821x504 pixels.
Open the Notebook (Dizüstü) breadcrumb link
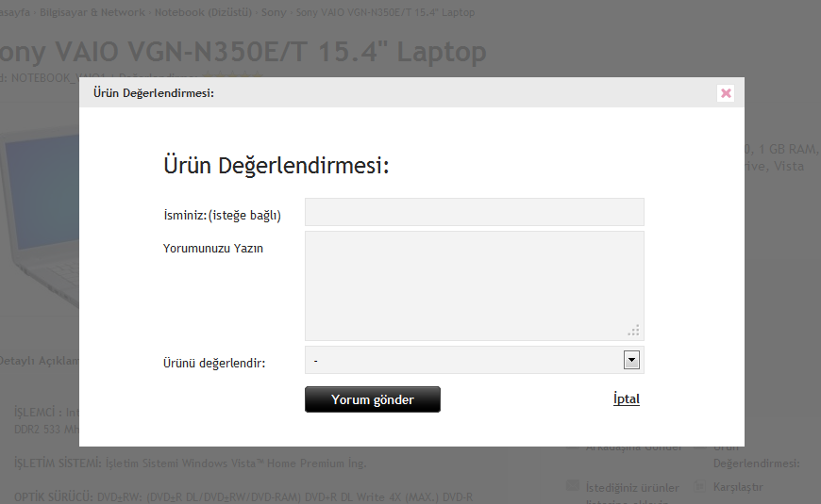point(205,12)
